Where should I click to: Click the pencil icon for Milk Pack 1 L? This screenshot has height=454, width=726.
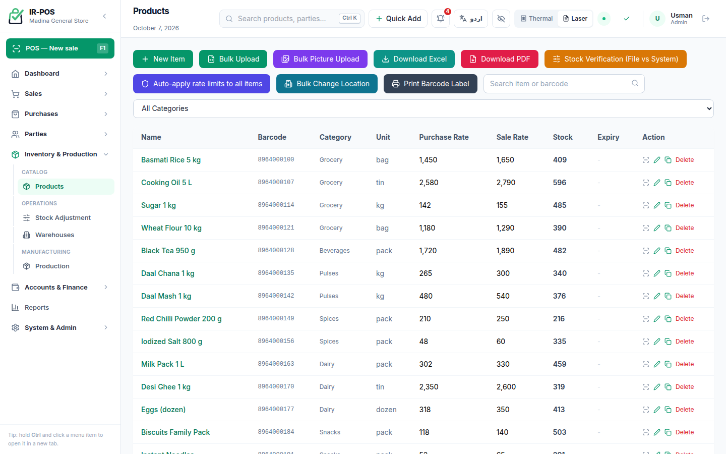(657, 364)
